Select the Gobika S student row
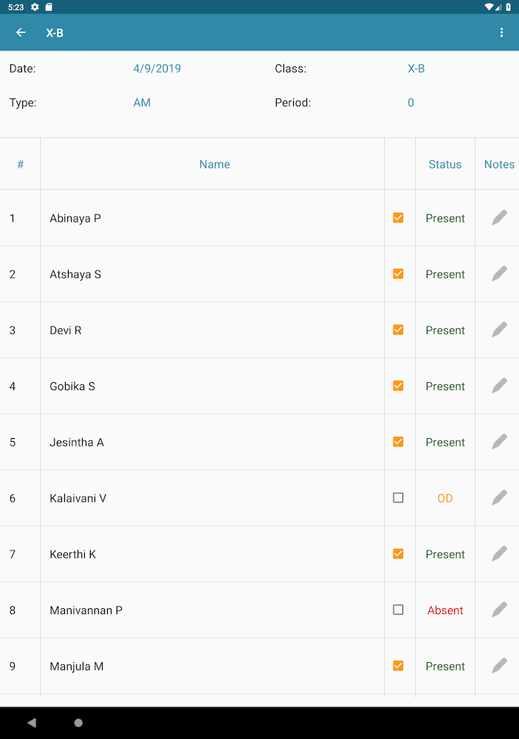519x739 pixels. (x=72, y=386)
